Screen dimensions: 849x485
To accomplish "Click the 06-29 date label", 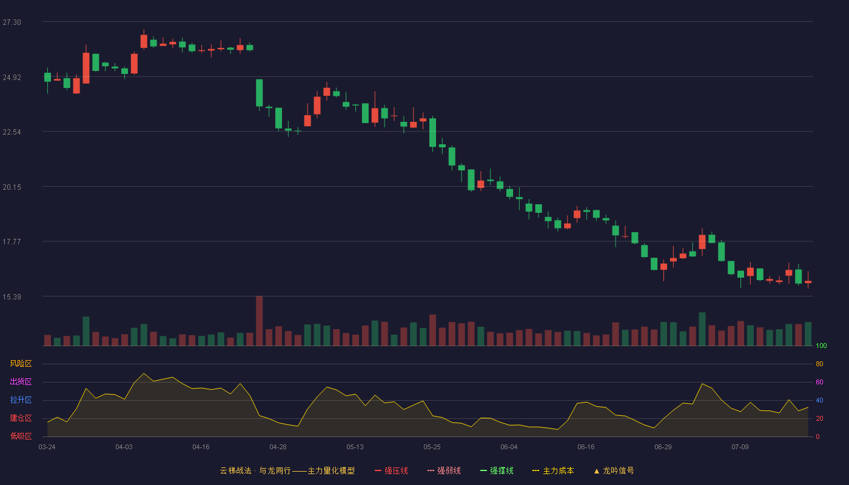I will (663, 447).
